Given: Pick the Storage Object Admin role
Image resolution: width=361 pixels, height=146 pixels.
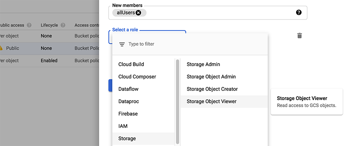Looking at the screenshot, I should click(224, 76).
